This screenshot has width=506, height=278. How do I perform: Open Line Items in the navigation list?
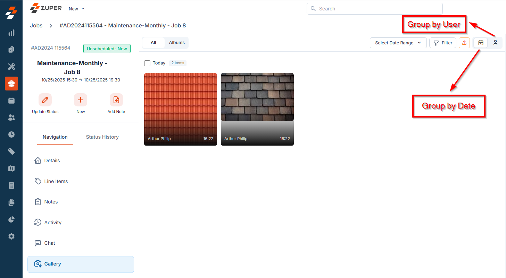81,181
